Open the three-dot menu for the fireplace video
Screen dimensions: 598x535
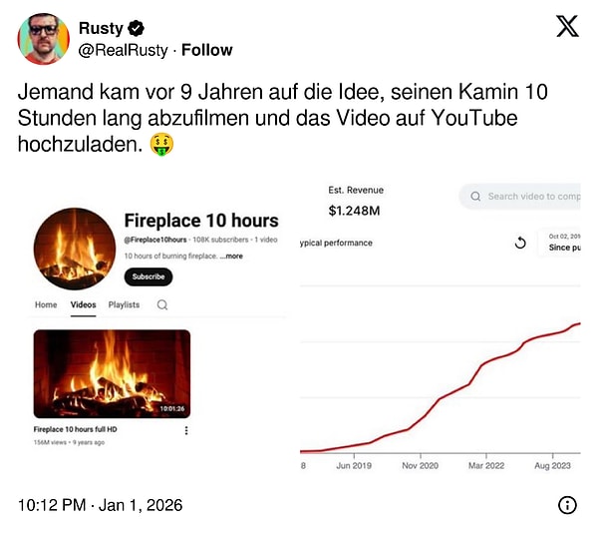click(186, 430)
